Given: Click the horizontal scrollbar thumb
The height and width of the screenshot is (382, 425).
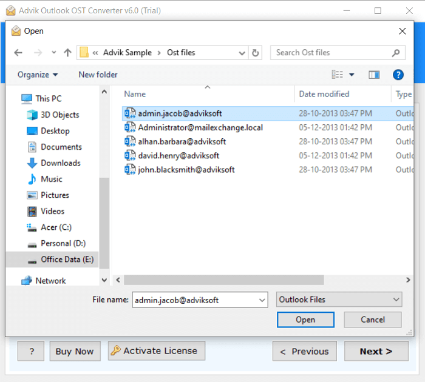Looking at the screenshot, I should click(224, 280).
